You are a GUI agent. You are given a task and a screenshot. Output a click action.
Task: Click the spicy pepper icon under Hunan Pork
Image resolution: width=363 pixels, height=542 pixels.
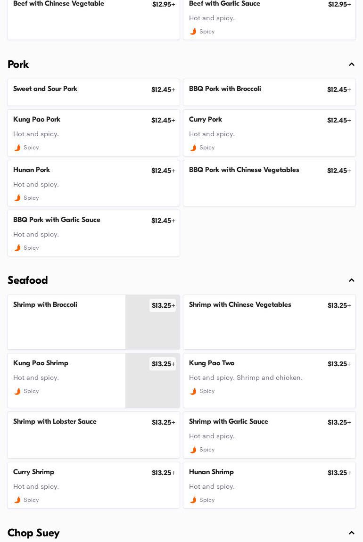point(17,198)
